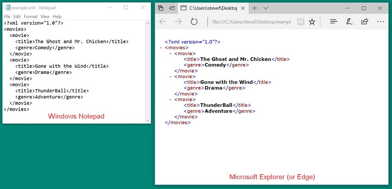Refresh the page in Edge

[194, 22]
